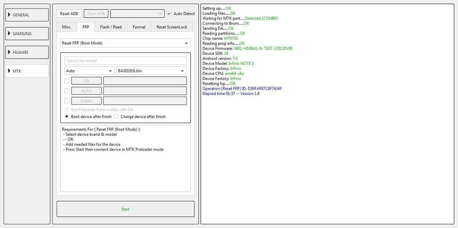
Task: Toggle the Scatter checkbox
Action: click(67, 101)
